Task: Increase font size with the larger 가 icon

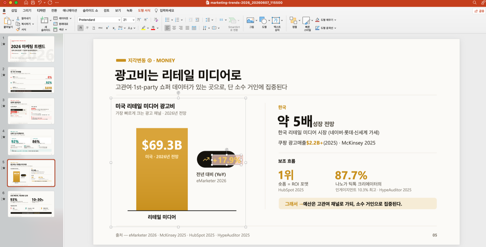Action: (139, 20)
